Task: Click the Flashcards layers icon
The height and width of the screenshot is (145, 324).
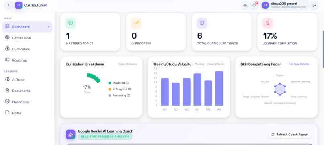Action: pyautogui.click(x=7, y=101)
